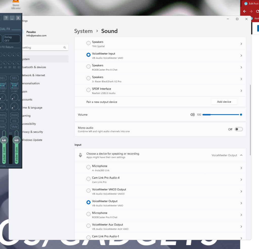Open VoiceMeeter Input properties chevron
This screenshot has width=259, height=249.
click(x=241, y=55)
